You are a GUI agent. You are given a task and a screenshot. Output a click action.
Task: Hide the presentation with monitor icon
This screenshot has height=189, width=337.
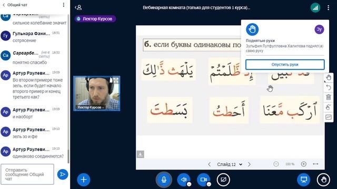[303, 180]
